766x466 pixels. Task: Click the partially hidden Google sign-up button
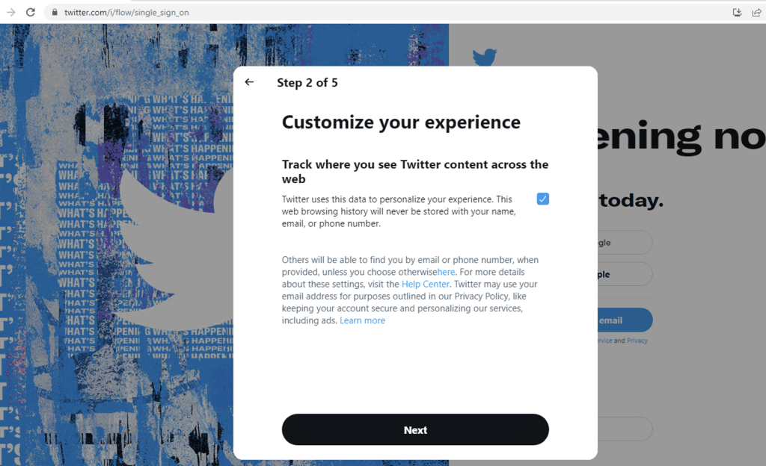coord(625,242)
